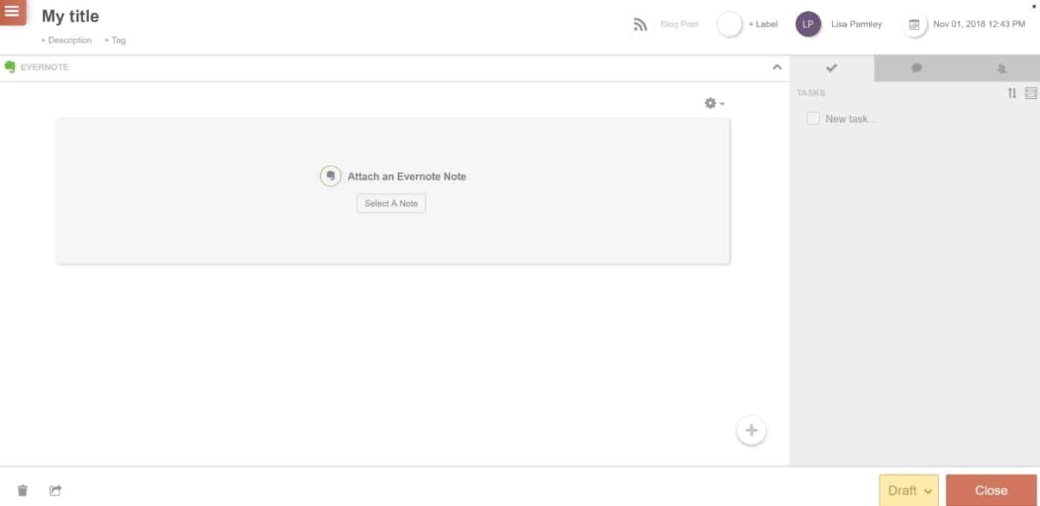Click the LP user avatar
This screenshot has height=506, width=1040.
pyautogui.click(x=808, y=25)
